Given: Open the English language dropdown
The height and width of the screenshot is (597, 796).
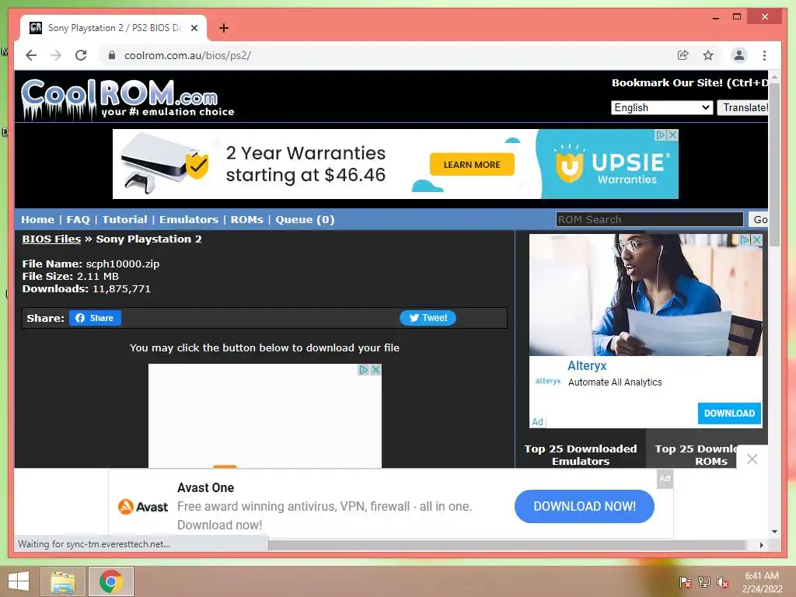Looking at the screenshot, I should 662,107.
